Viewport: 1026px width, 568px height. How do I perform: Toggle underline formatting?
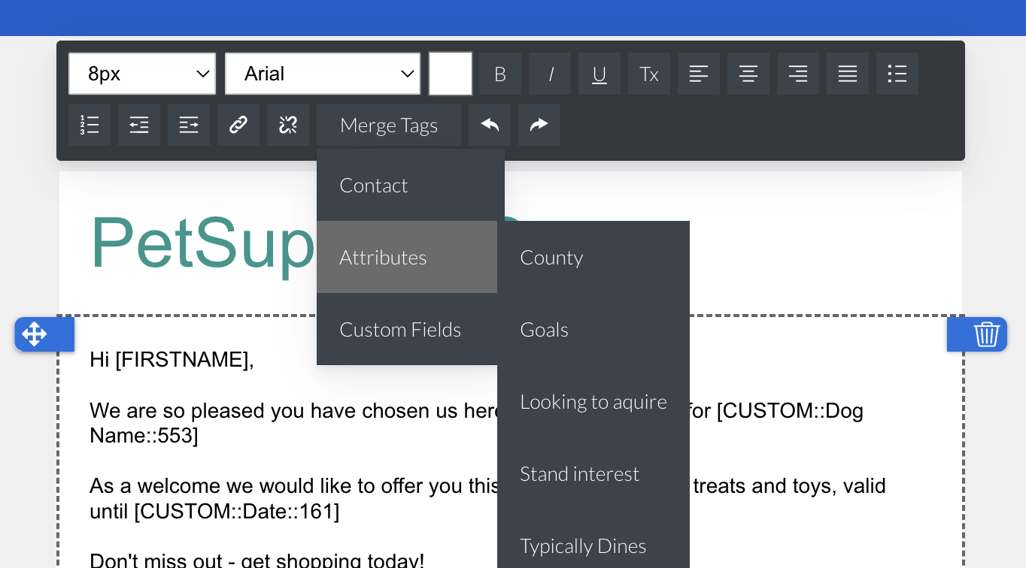tap(600, 74)
